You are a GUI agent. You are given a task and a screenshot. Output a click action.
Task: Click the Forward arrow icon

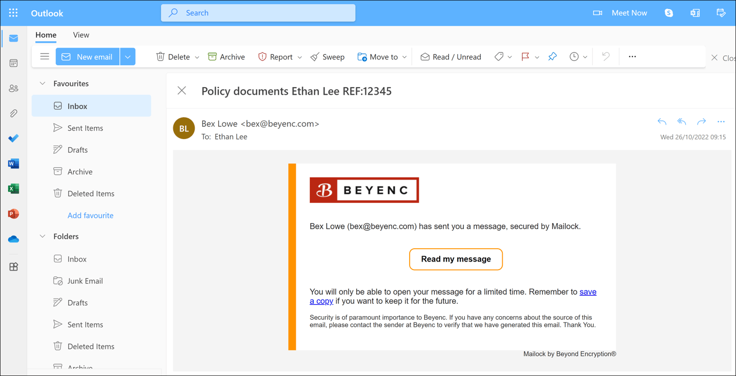[701, 122]
